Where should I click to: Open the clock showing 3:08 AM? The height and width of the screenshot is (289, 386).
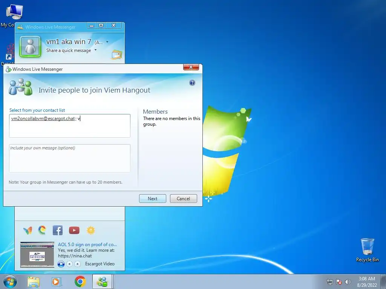pos(367,282)
